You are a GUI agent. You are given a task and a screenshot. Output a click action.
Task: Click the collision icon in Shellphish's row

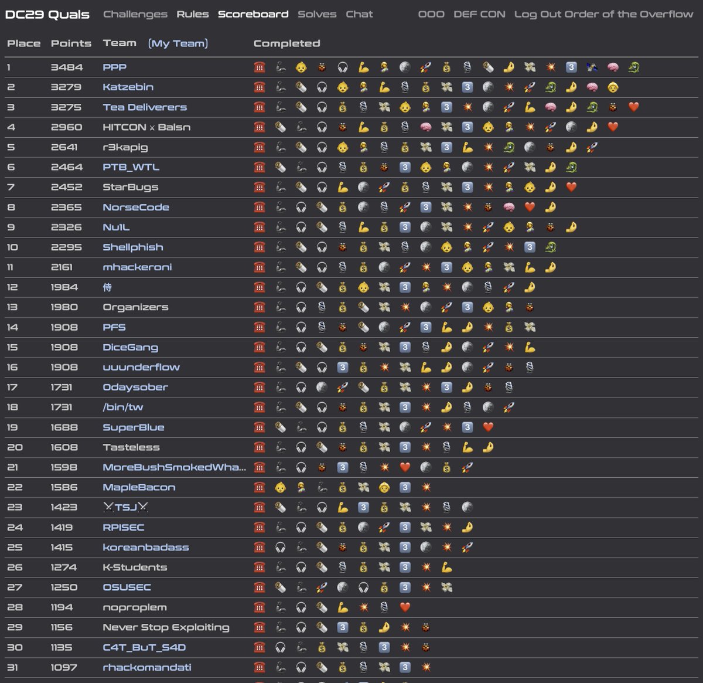coord(509,247)
